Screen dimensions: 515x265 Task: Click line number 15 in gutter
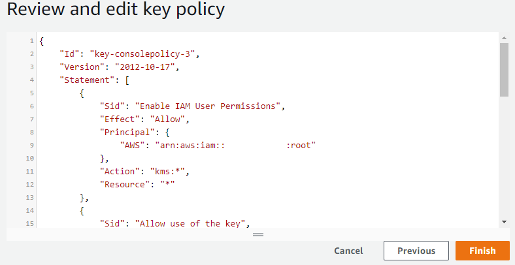click(30, 224)
